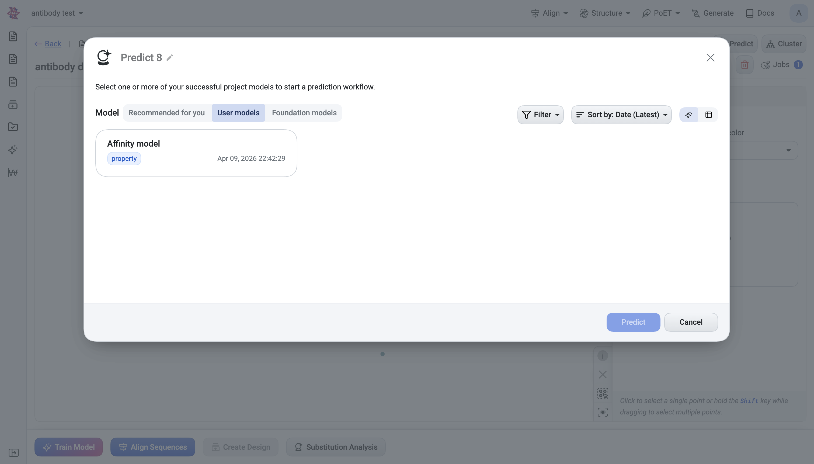814x464 pixels.
Task: Click the Substitution Analysis button
Action: [x=336, y=447]
